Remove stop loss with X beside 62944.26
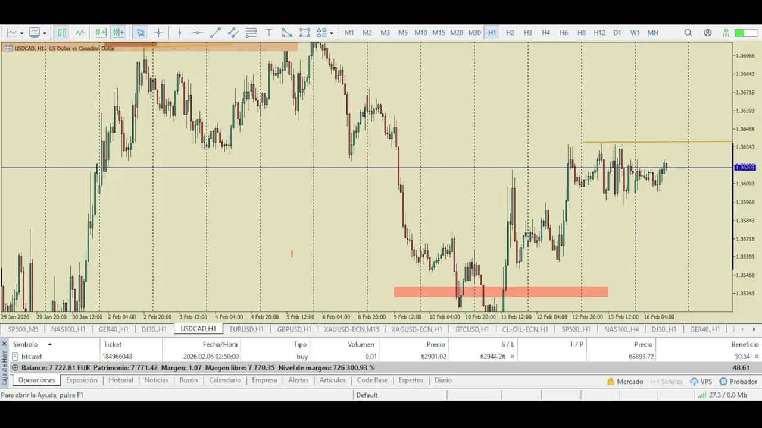The image size is (762, 428). click(512, 357)
